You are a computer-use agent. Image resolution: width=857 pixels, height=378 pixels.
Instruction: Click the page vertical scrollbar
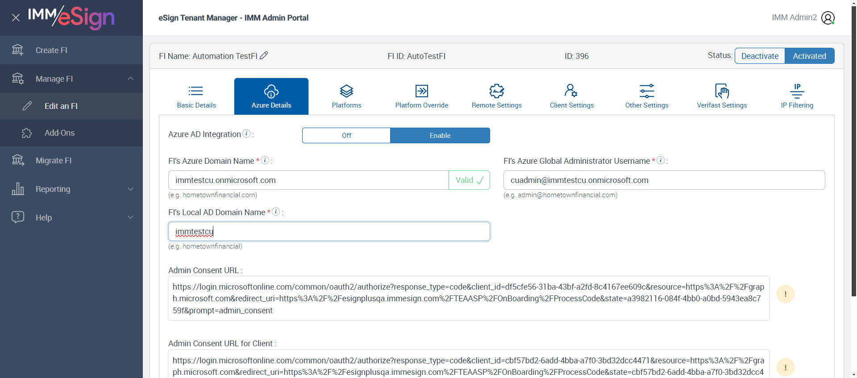tap(853, 152)
